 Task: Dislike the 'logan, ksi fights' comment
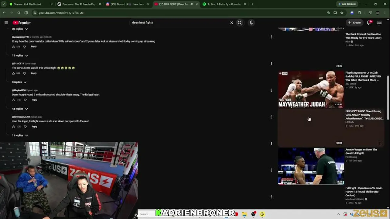tap(25, 127)
